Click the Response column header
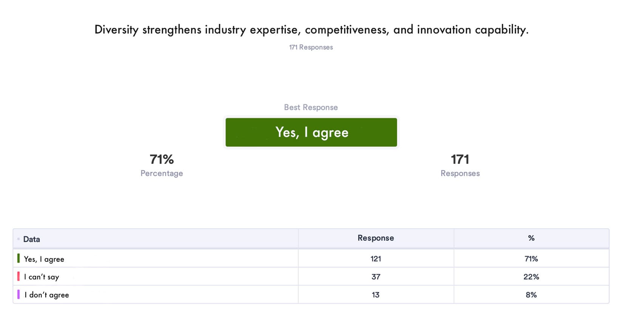Image resolution: width=623 pixels, height=334 pixels. (376, 238)
